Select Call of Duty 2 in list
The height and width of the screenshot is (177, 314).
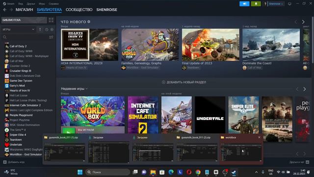point(18,46)
